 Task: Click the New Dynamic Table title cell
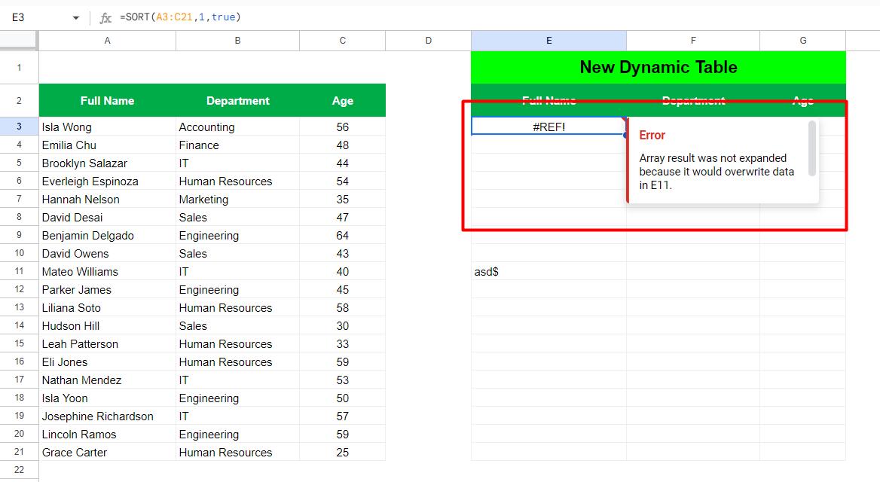coord(658,67)
